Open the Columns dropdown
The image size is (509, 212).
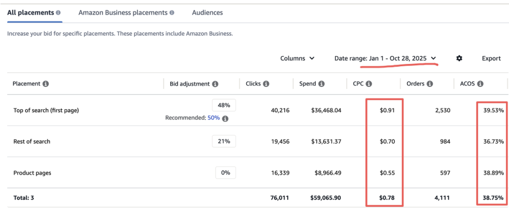(297, 58)
